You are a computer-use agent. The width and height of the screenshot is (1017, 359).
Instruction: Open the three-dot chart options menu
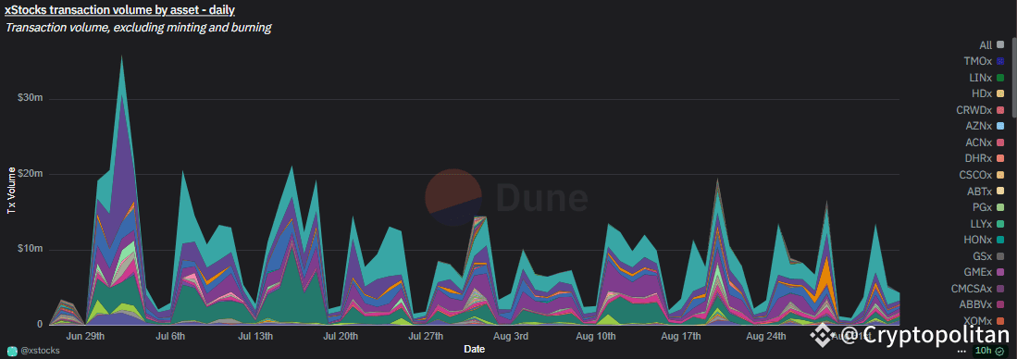click(x=961, y=351)
